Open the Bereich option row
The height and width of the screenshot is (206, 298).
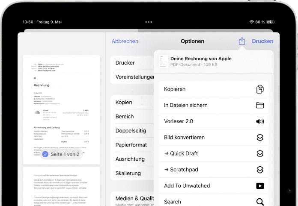point(132,117)
